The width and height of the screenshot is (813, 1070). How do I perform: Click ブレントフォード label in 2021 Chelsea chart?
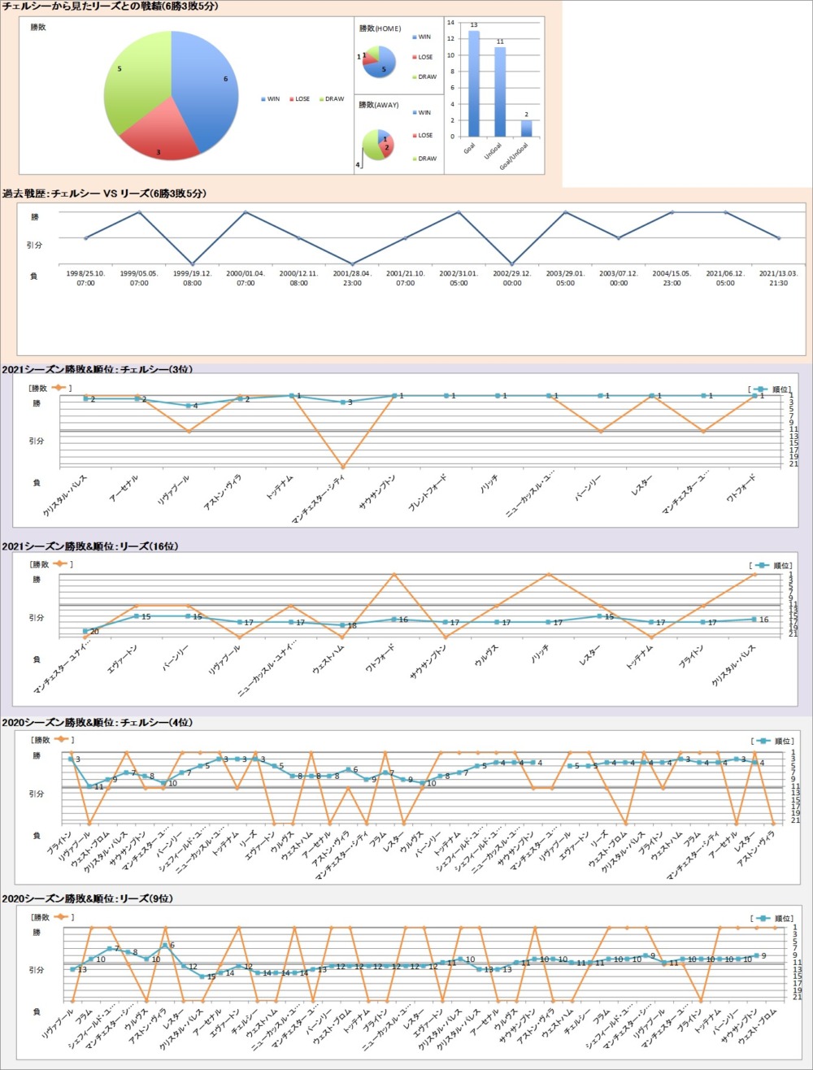tap(428, 494)
